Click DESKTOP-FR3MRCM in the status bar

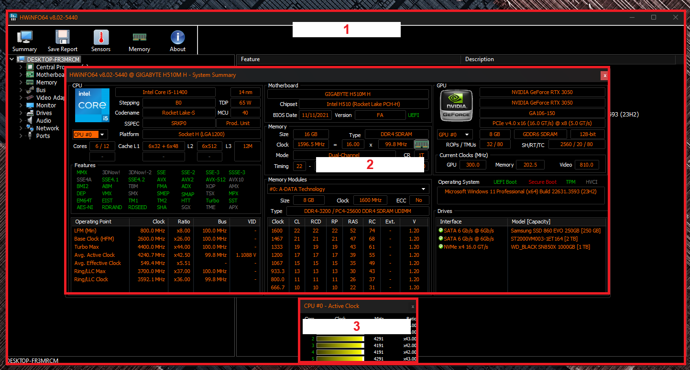click(x=33, y=361)
